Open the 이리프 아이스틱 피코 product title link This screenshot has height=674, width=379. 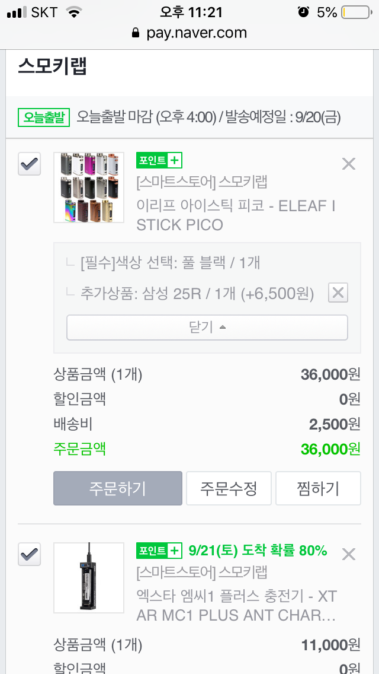tap(236, 215)
